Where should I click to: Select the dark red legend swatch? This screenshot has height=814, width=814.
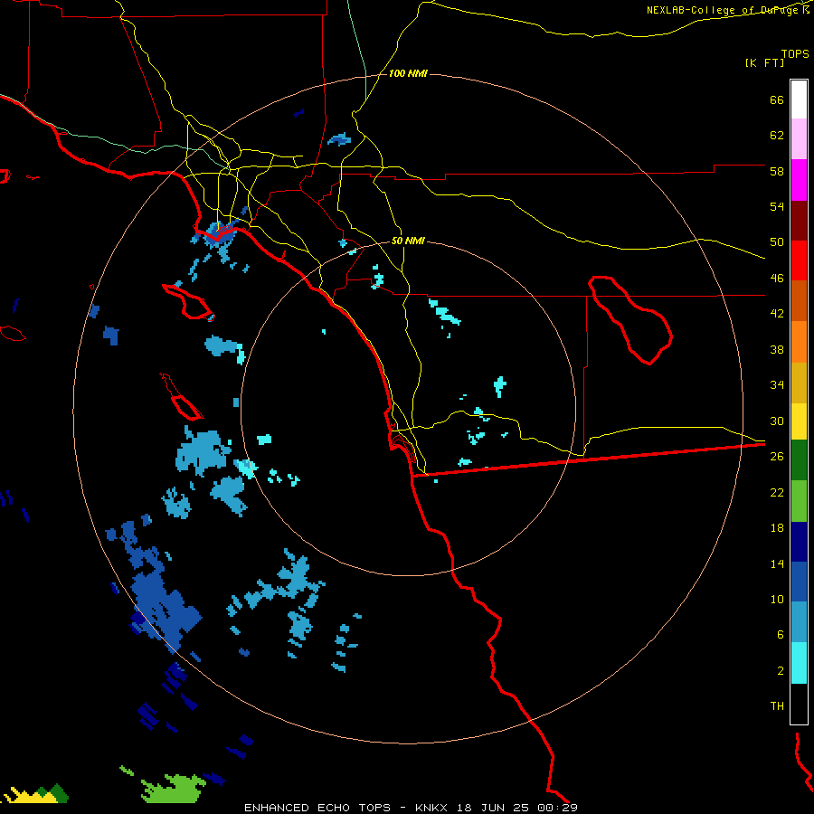click(x=799, y=221)
